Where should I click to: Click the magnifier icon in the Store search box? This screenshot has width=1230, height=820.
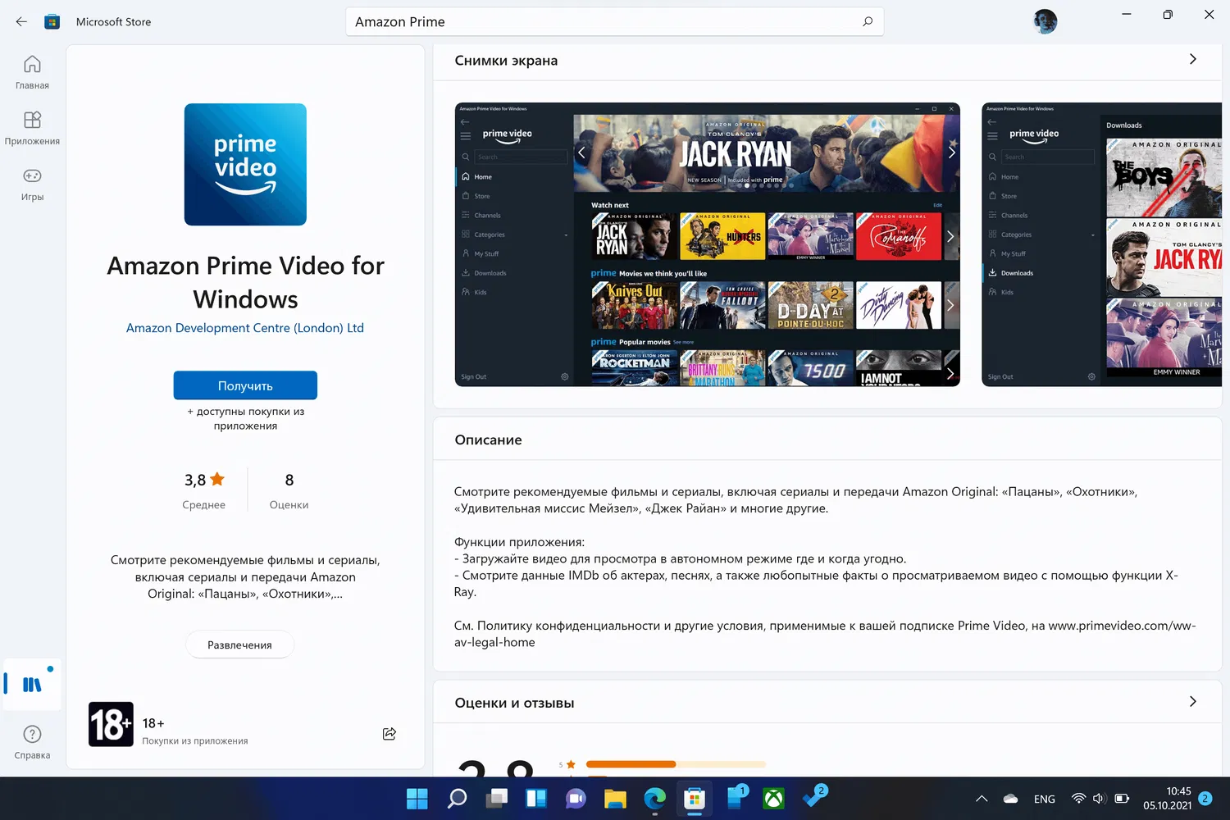868,21
